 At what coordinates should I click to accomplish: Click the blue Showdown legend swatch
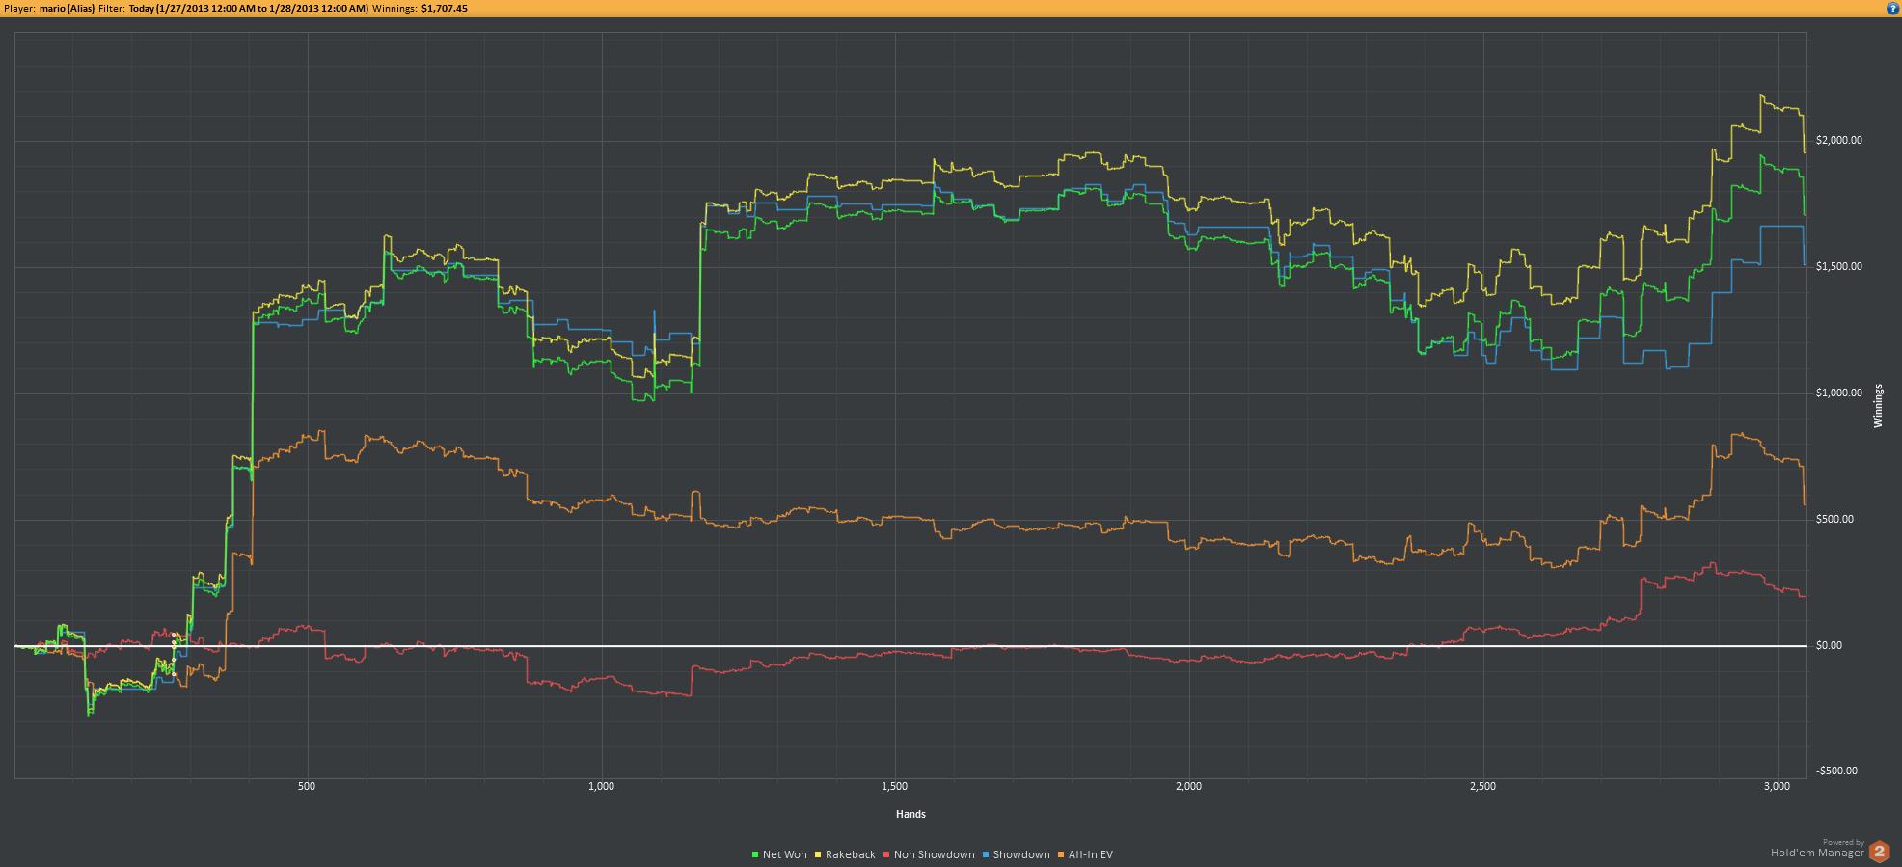tap(986, 854)
